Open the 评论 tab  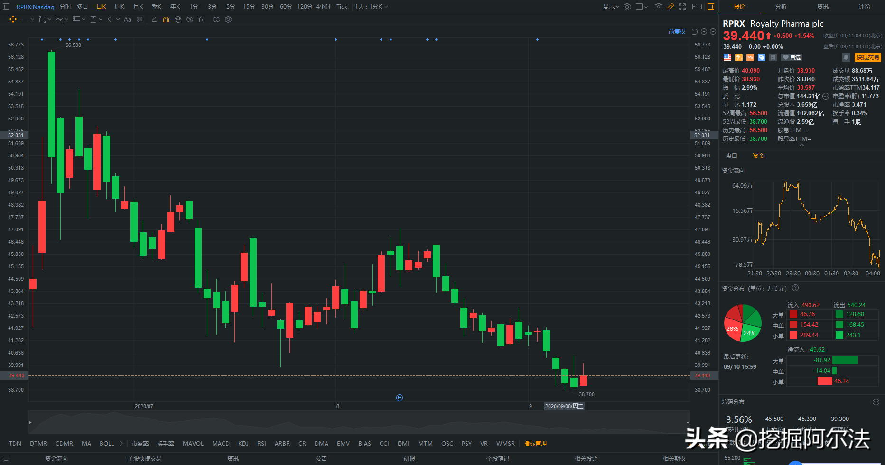(864, 7)
